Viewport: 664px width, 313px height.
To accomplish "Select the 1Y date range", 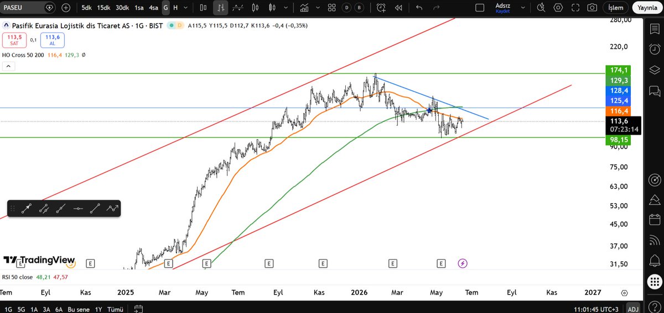I will coord(98,309).
